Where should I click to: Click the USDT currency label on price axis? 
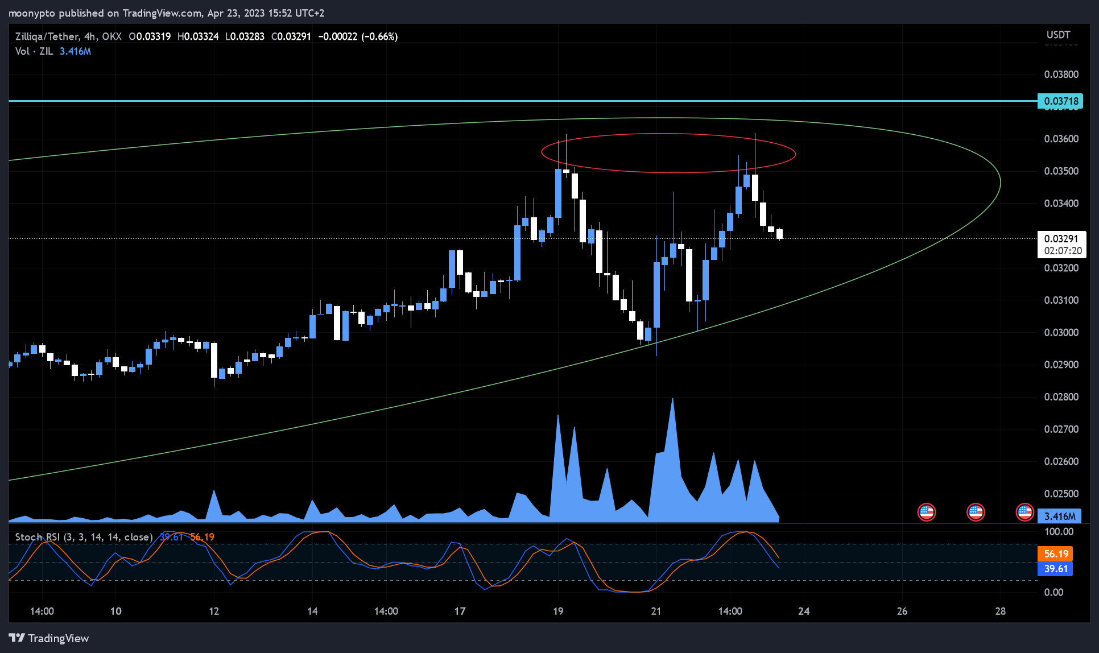1058,35
